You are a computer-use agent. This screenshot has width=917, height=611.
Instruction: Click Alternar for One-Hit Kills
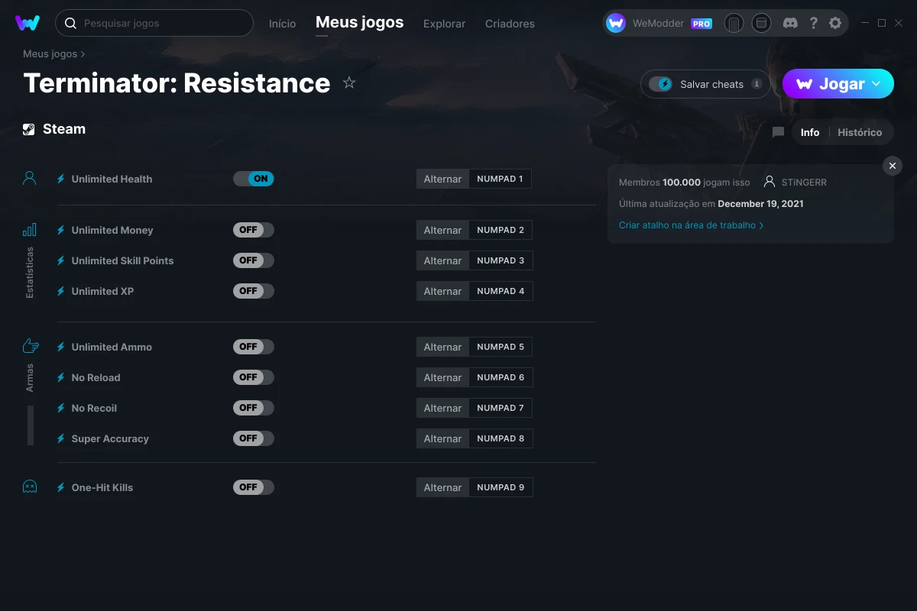pos(442,487)
